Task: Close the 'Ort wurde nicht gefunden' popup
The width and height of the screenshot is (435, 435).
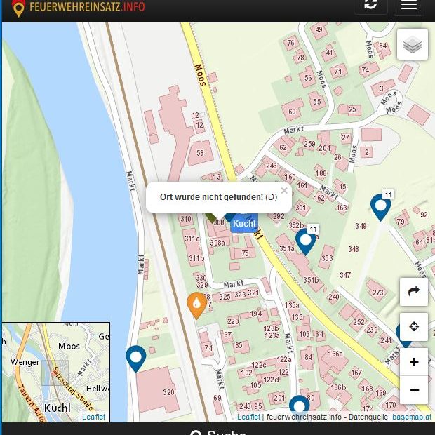Action: 284,190
